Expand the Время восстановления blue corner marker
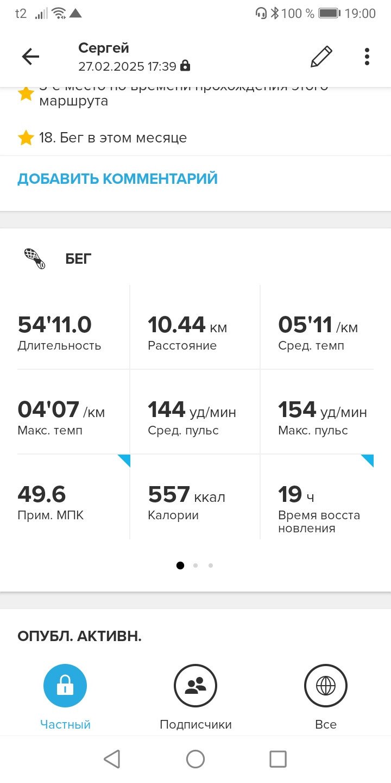The width and height of the screenshot is (391, 783). click(x=368, y=461)
